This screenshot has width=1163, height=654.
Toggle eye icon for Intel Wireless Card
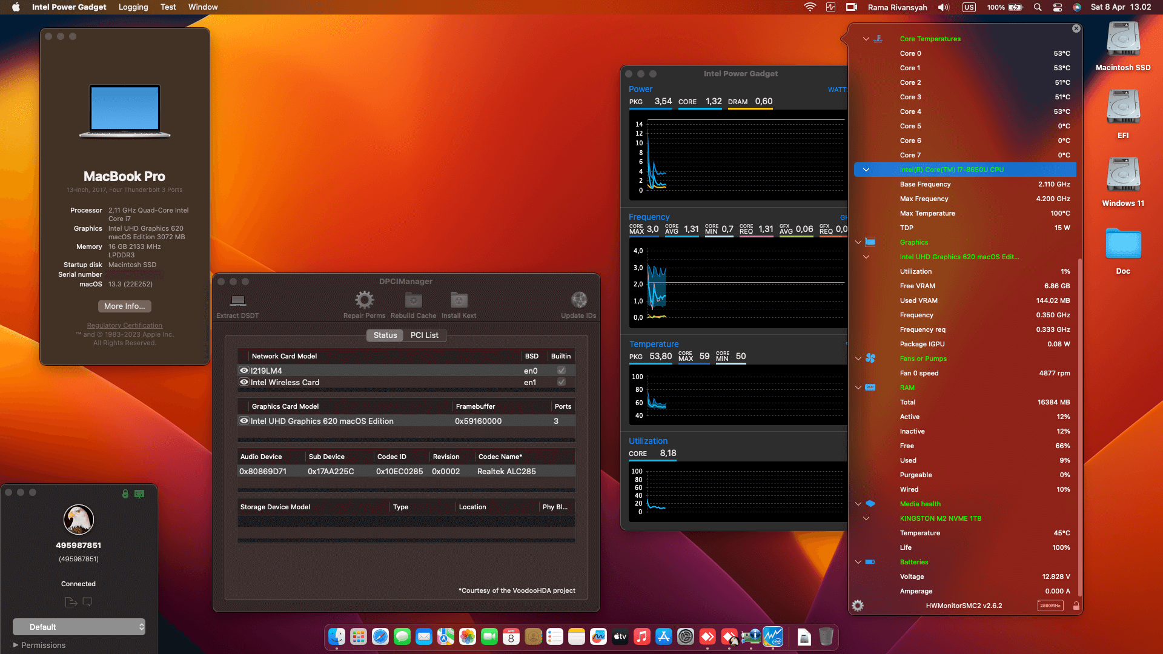point(244,382)
